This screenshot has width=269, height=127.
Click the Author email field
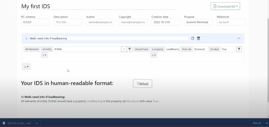pos(100,22)
